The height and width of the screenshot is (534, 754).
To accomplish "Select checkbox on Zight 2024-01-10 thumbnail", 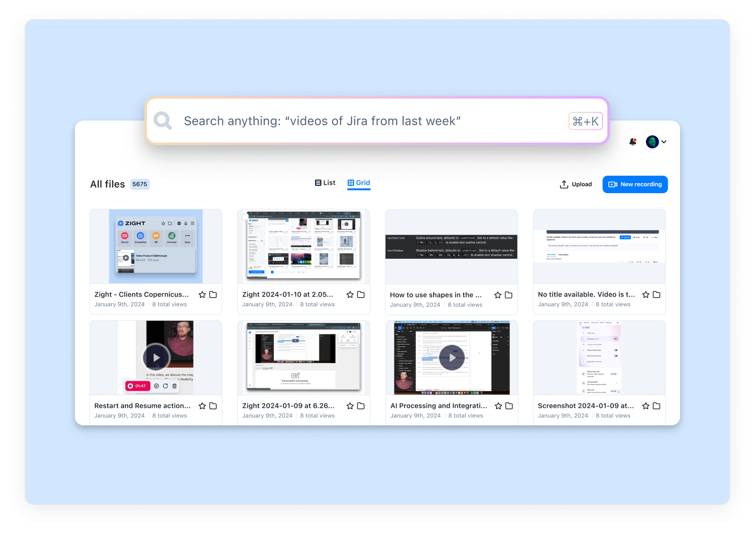I will tap(245, 216).
